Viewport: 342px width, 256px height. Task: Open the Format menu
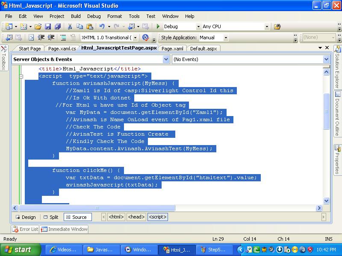pyautogui.click(x=115, y=16)
